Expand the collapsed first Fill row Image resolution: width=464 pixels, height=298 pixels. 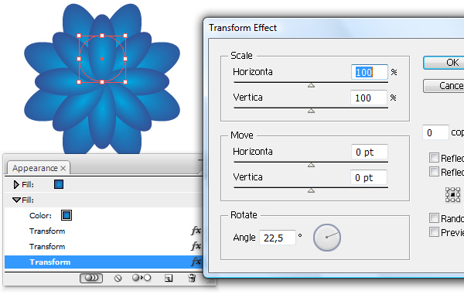[x=16, y=184]
